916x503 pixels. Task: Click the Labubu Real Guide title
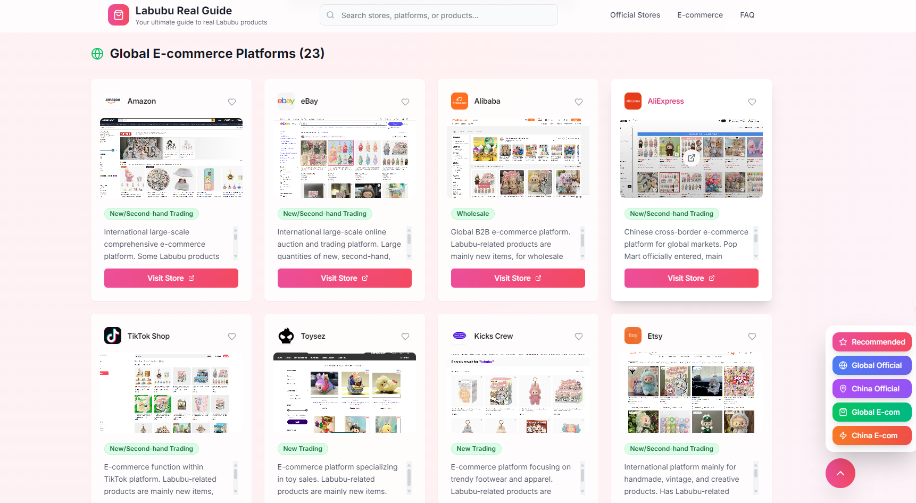[x=184, y=11]
